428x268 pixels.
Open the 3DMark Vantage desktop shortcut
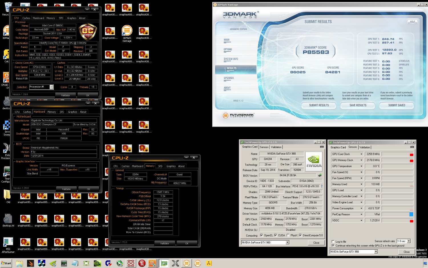[127, 34]
